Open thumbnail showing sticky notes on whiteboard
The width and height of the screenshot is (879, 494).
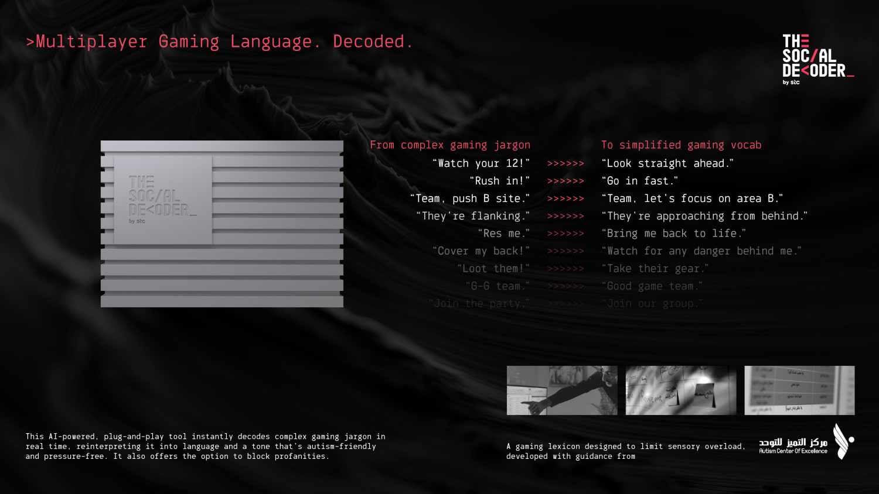click(x=681, y=390)
